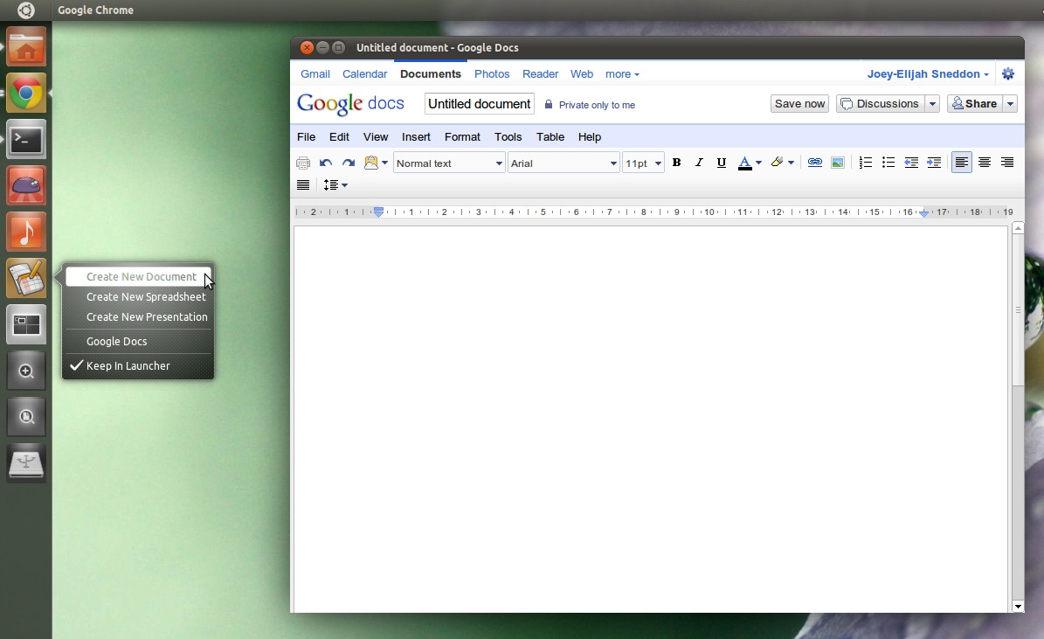Select center align
The width and height of the screenshot is (1044, 639).
[984, 163]
